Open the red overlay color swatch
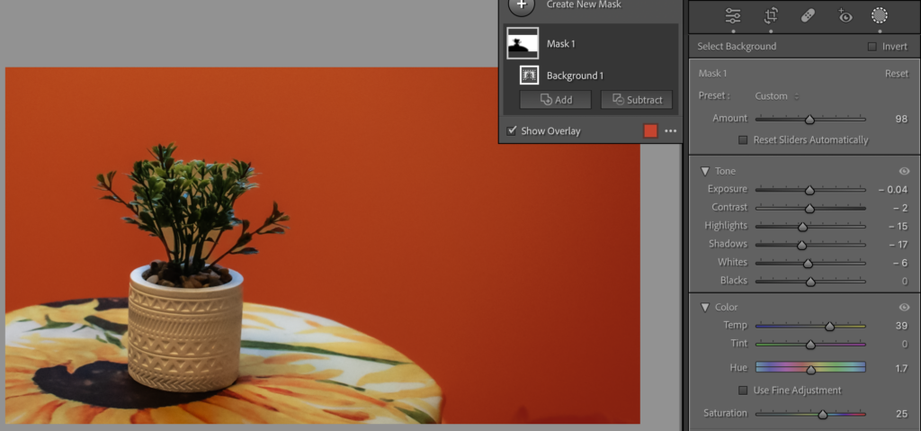Screen dimensions: 921x431 [x=650, y=130]
